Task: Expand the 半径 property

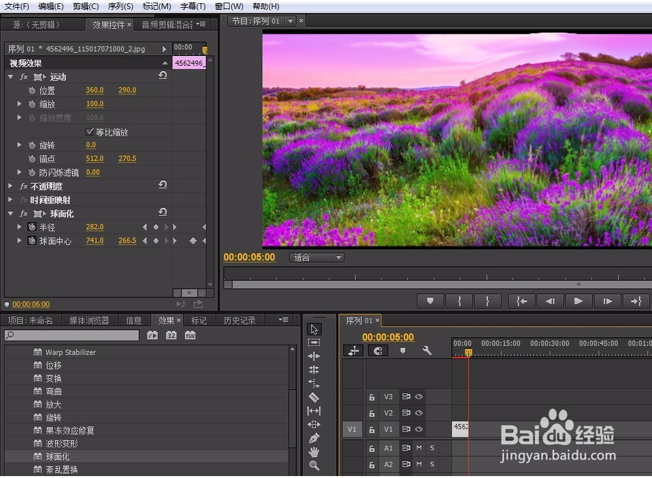Action: point(19,227)
